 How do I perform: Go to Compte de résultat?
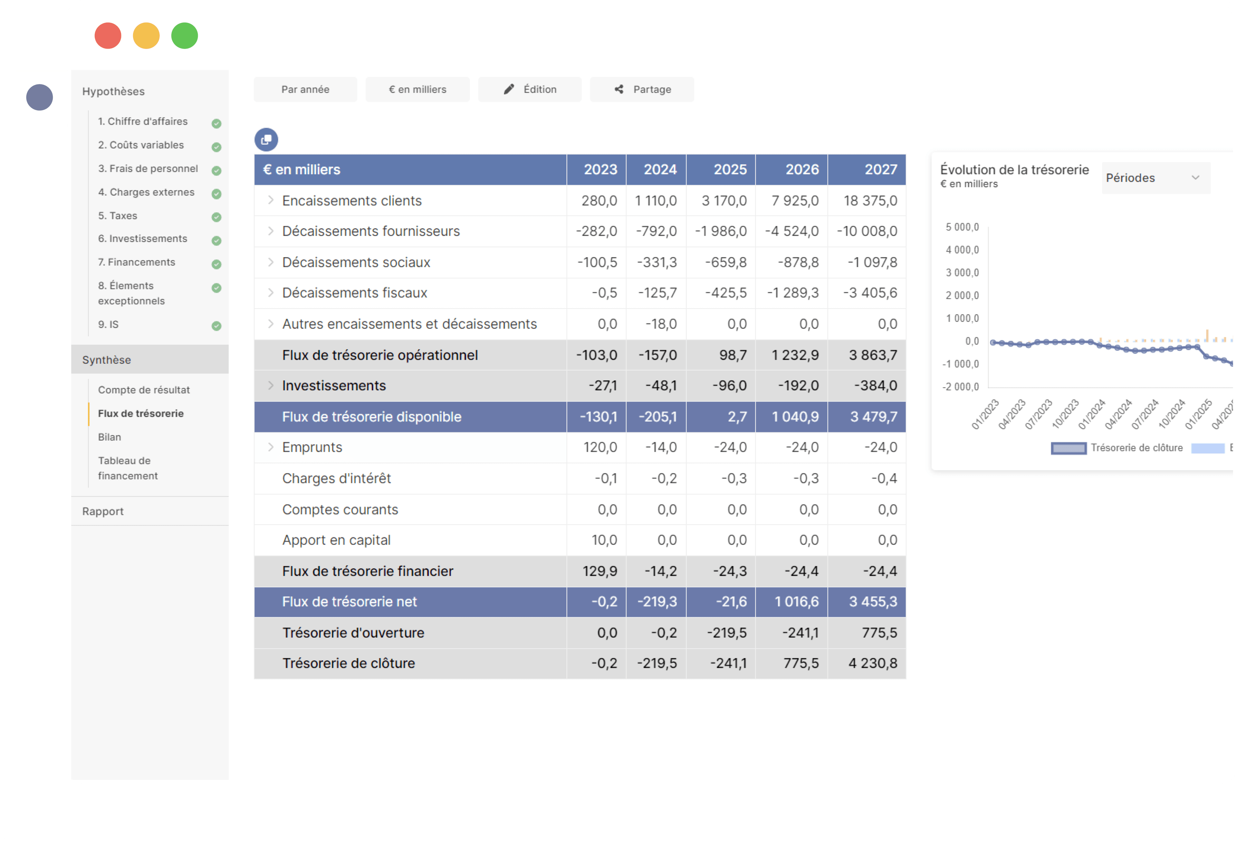point(144,390)
